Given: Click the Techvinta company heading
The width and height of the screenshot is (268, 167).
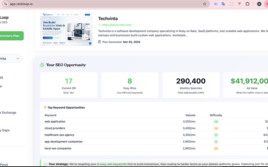Looking at the screenshot, I should click(x=108, y=18).
